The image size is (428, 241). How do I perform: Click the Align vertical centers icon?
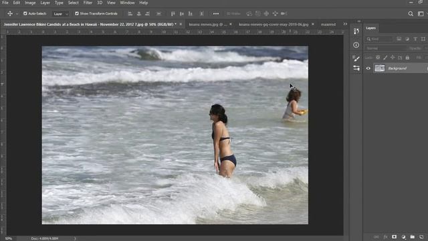click(182, 13)
